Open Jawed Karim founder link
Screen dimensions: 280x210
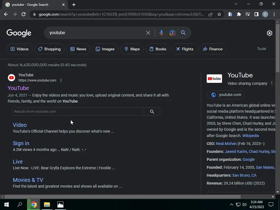click(236, 151)
